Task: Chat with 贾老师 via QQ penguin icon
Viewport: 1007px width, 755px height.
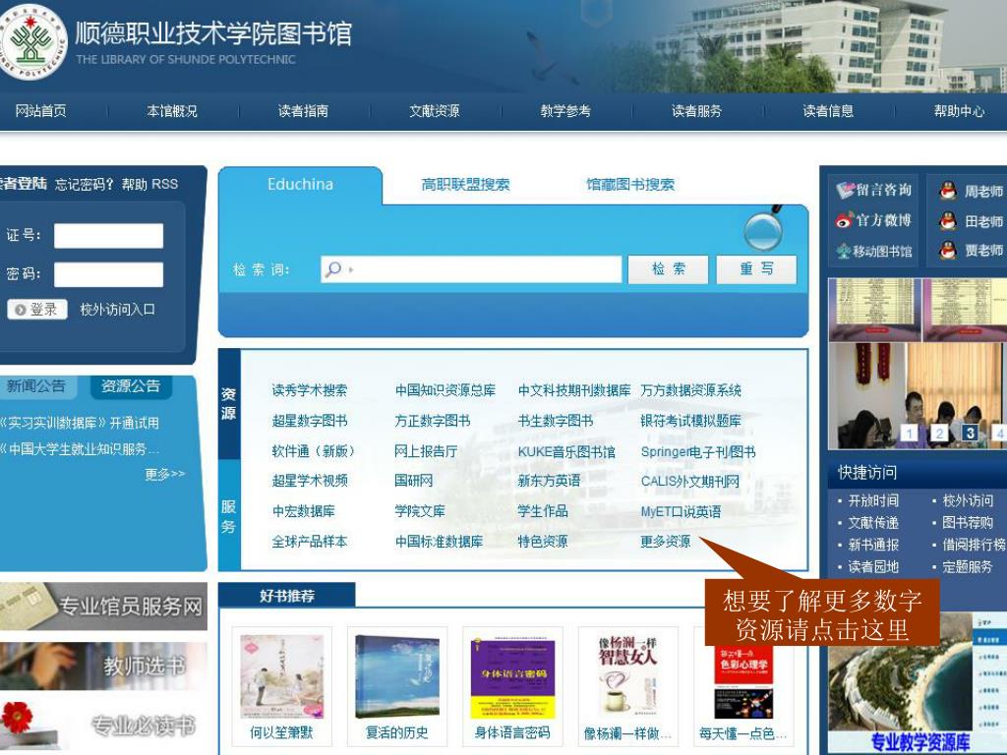Action: click(x=948, y=251)
